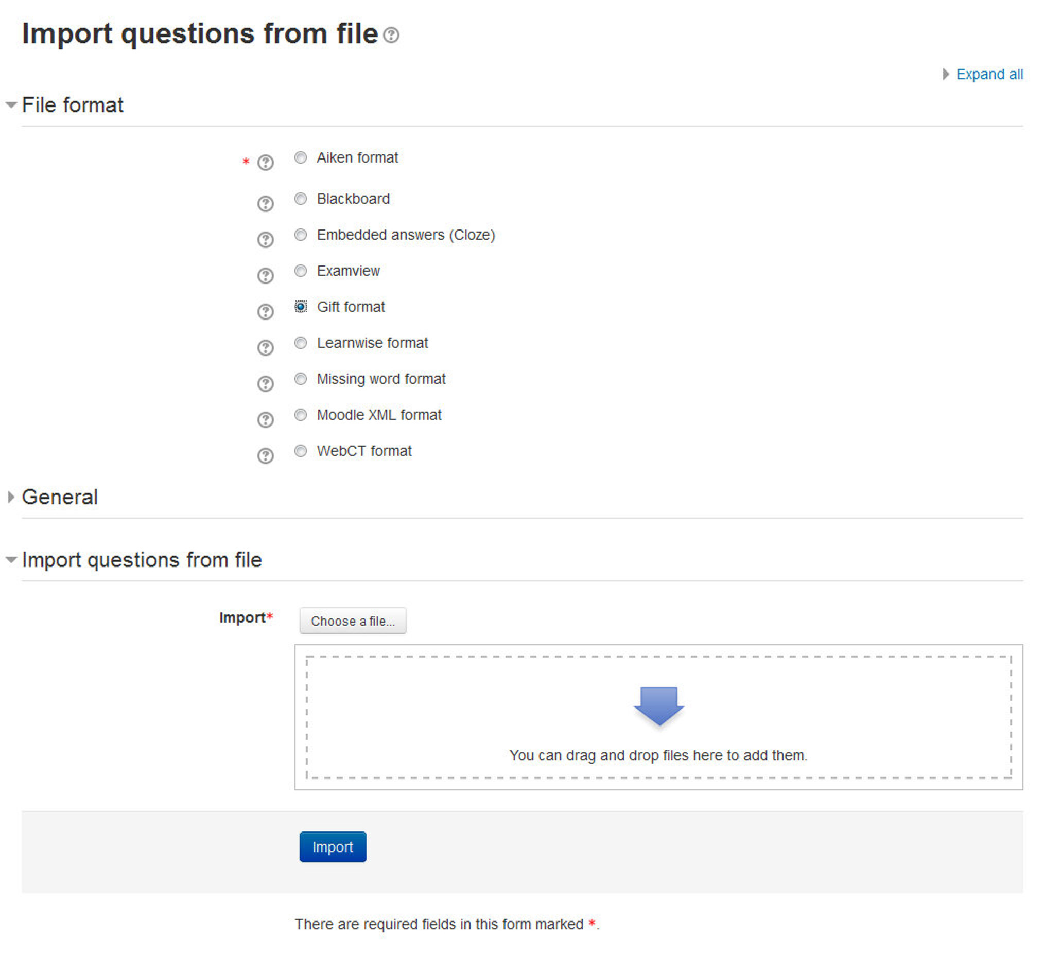
Task: Open help about Blackboard format
Action: click(266, 203)
